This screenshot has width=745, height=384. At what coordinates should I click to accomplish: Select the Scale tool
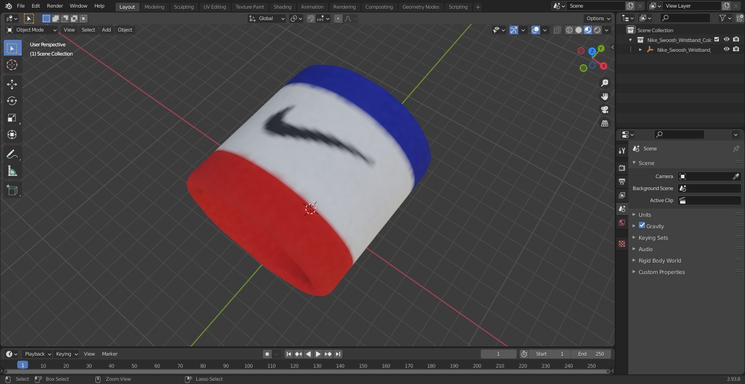tap(12, 118)
